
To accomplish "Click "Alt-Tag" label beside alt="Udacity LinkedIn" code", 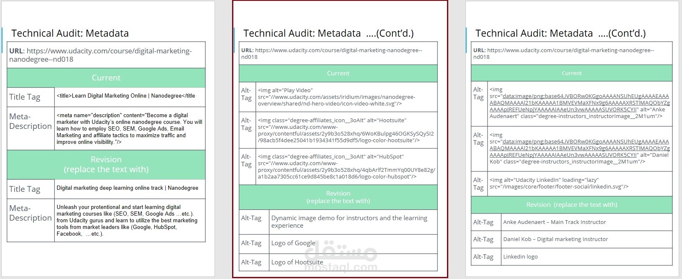I will pyautogui.click(x=478, y=184).
